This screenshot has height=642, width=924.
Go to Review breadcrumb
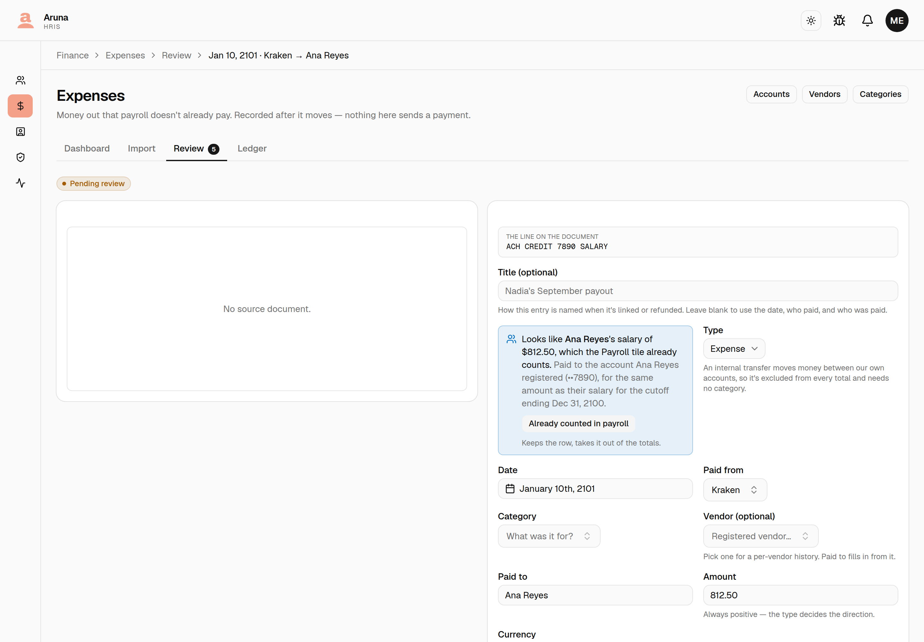pyautogui.click(x=176, y=56)
